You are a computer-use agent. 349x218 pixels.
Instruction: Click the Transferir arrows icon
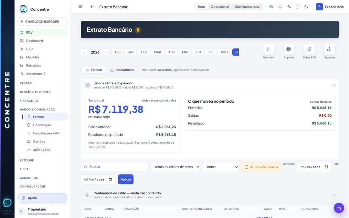click(269, 49)
